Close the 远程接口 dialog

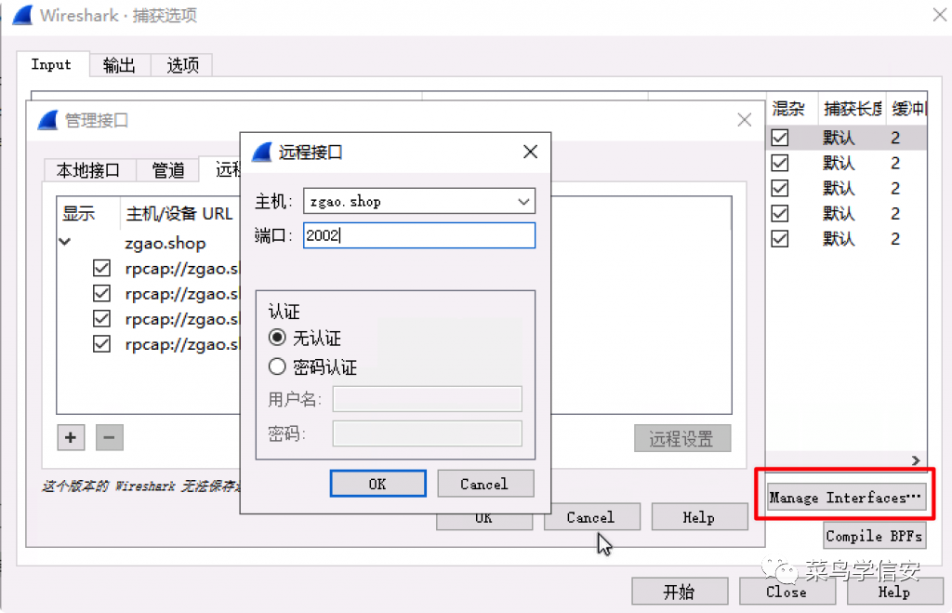tap(530, 152)
